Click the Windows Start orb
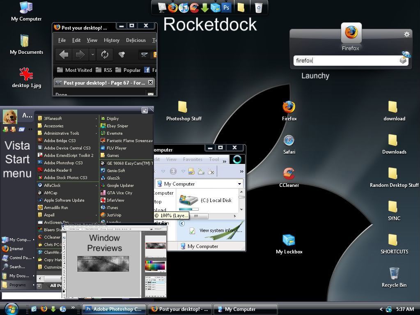 coord(11,309)
